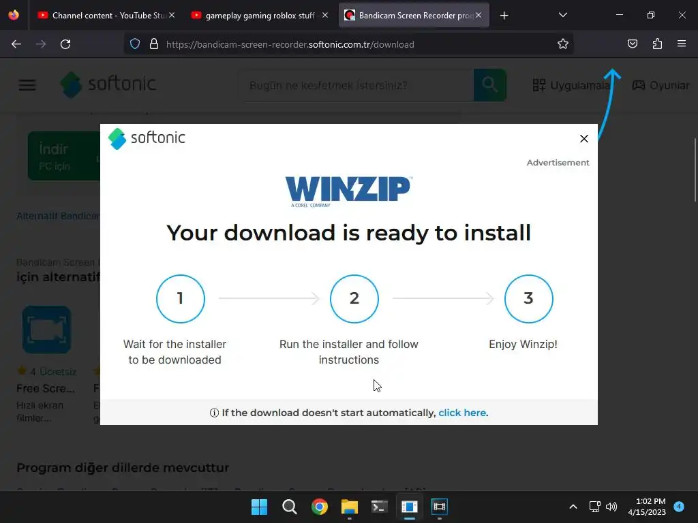Select step 1 circle in popup

pos(180,298)
